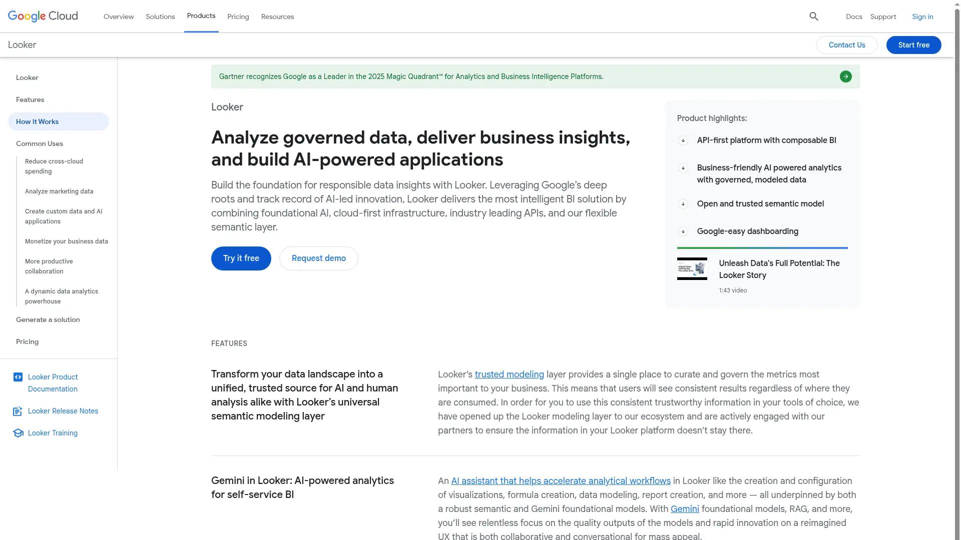The image size is (961, 540).
Task: Select How It Works in the sidebar
Action: pos(37,121)
